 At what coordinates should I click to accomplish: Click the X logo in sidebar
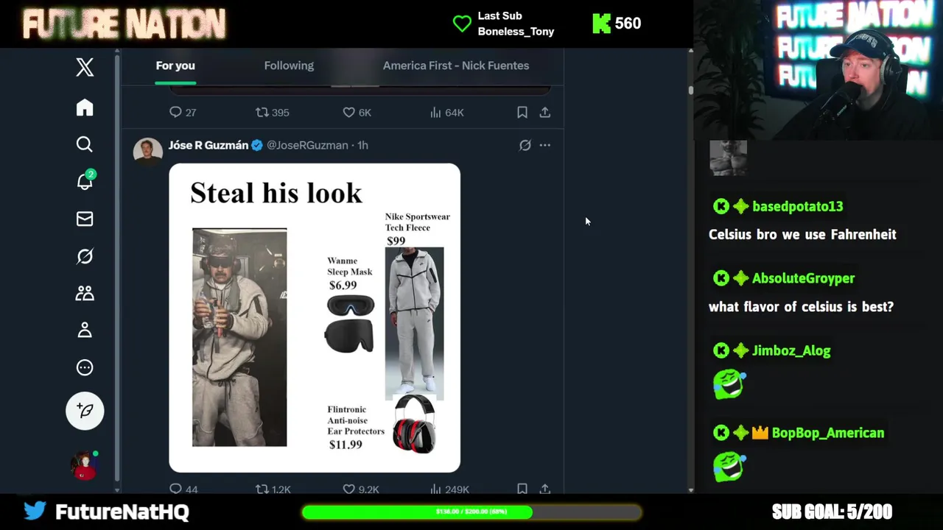[x=85, y=67]
